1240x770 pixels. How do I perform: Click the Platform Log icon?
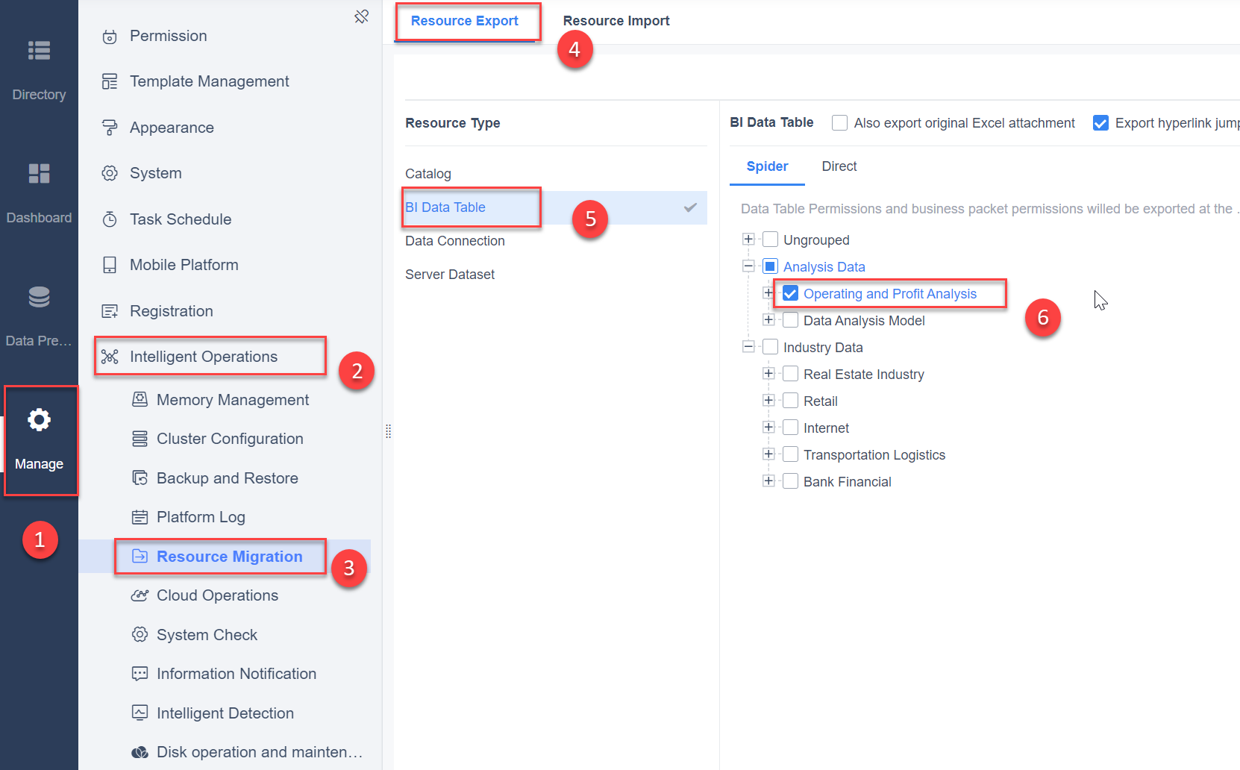pos(140,517)
